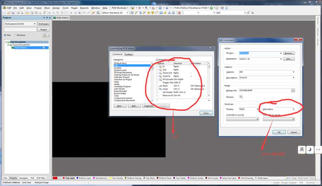Click the Browse... button in Edit Command
322x186 pixels.
(x=289, y=53)
